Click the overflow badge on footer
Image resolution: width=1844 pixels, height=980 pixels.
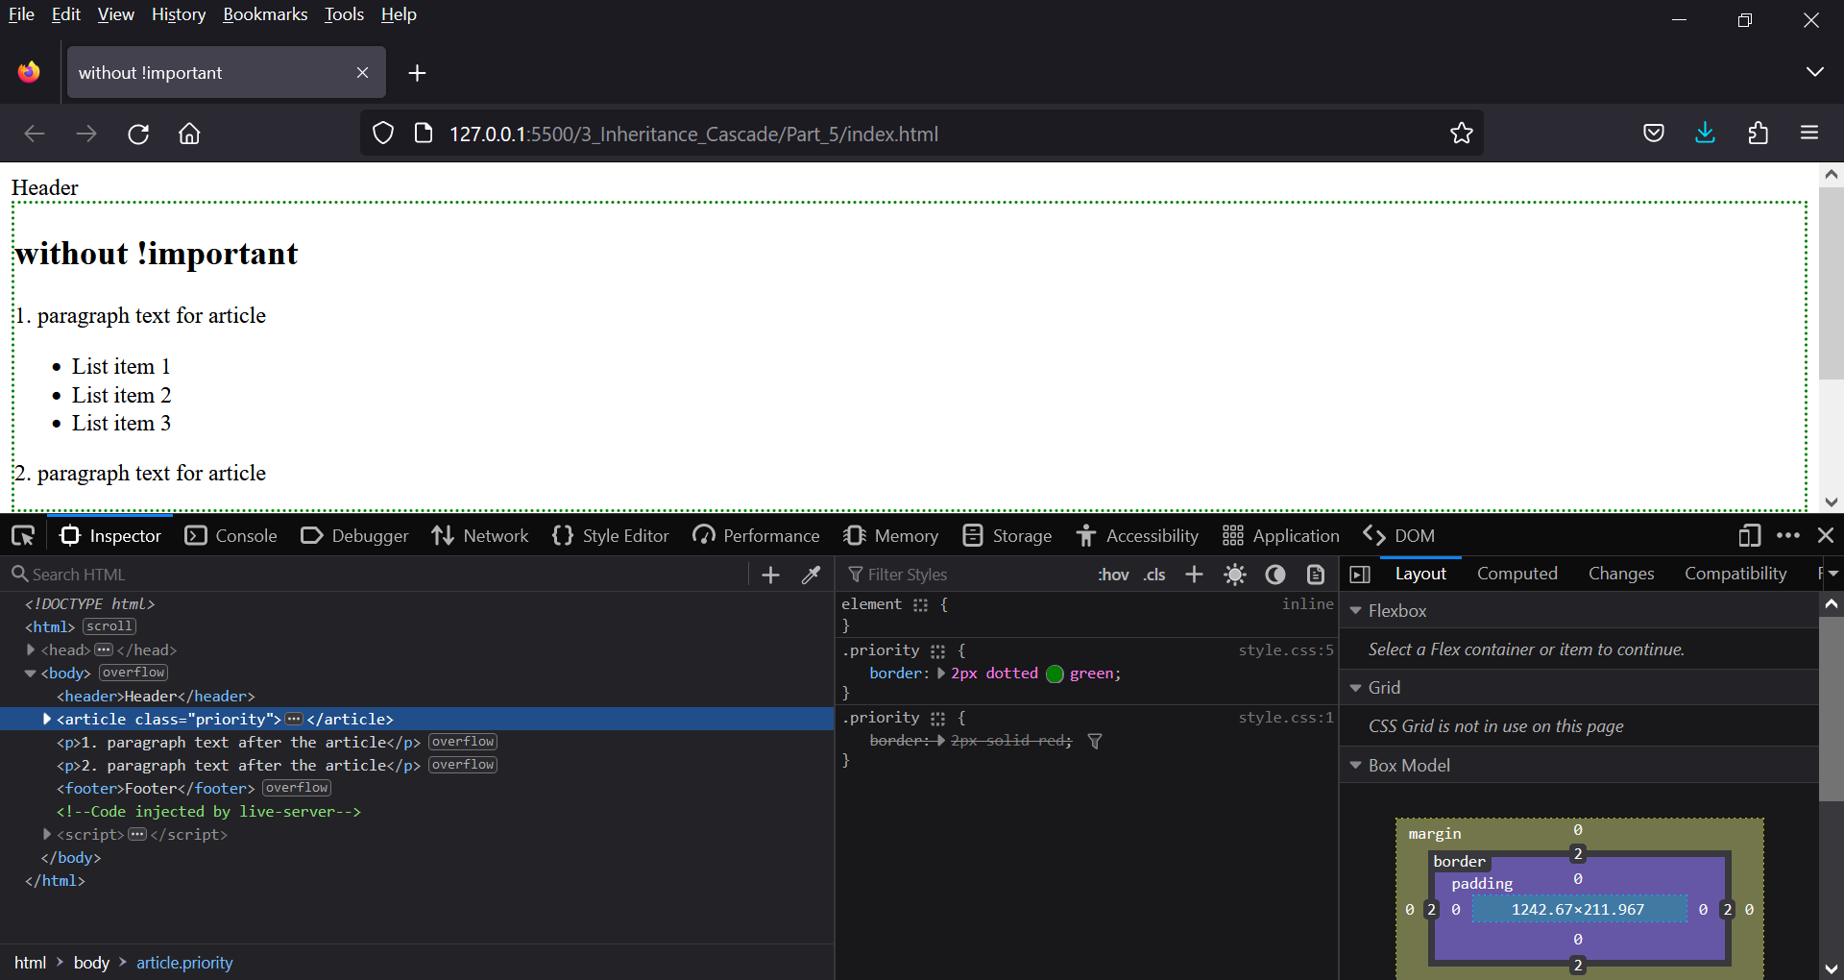coord(297,788)
